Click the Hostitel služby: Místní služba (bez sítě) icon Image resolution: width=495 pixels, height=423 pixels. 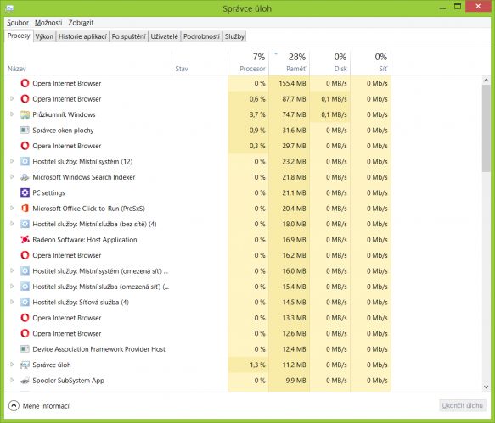tap(25, 224)
